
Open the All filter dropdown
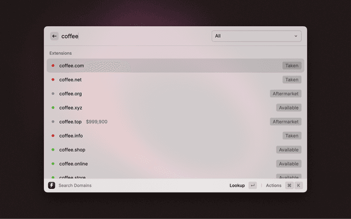pos(256,36)
